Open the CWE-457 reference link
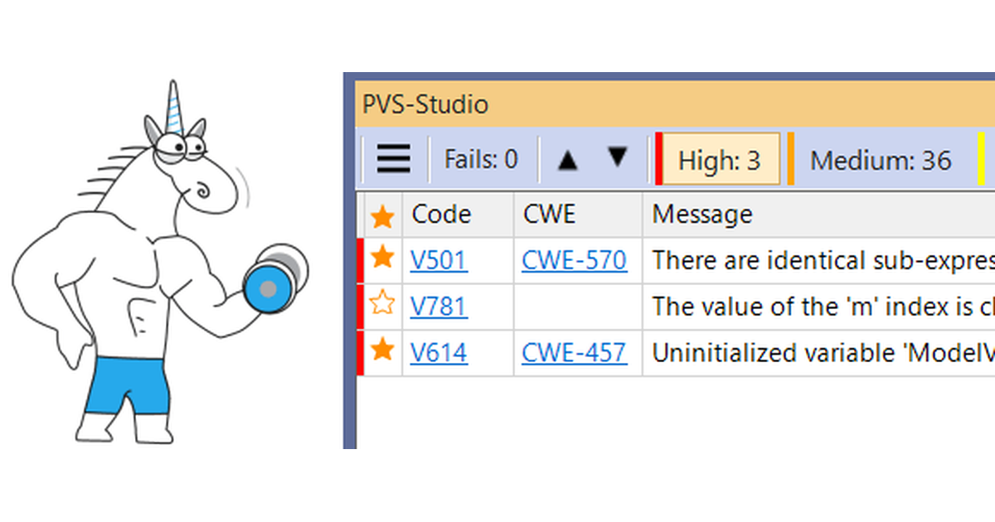995x522 pixels. pyautogui.click(x=575, y=351)
